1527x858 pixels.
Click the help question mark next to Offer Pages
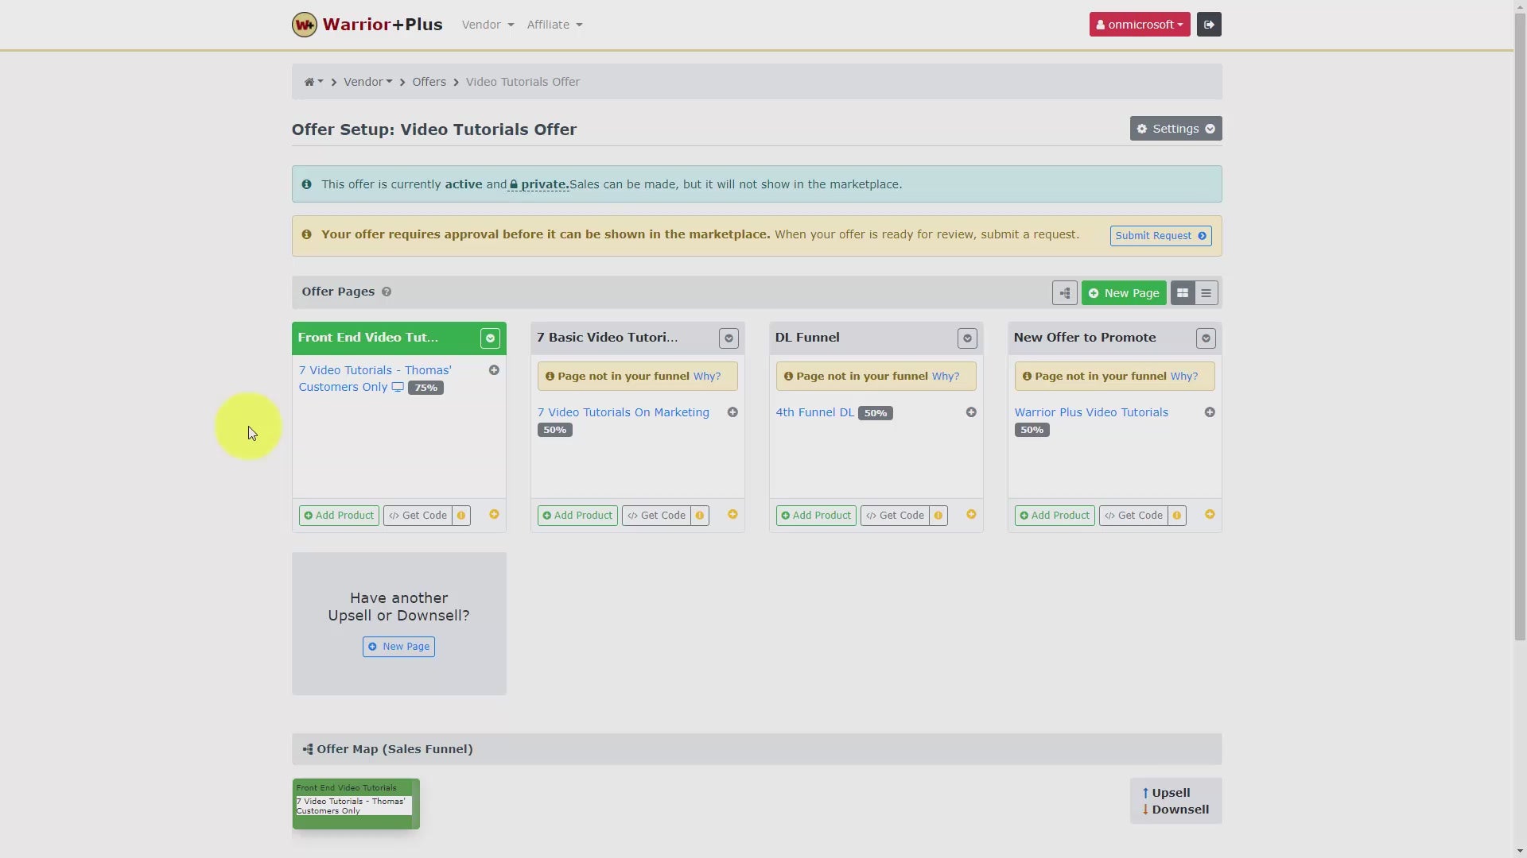point(387,292)
